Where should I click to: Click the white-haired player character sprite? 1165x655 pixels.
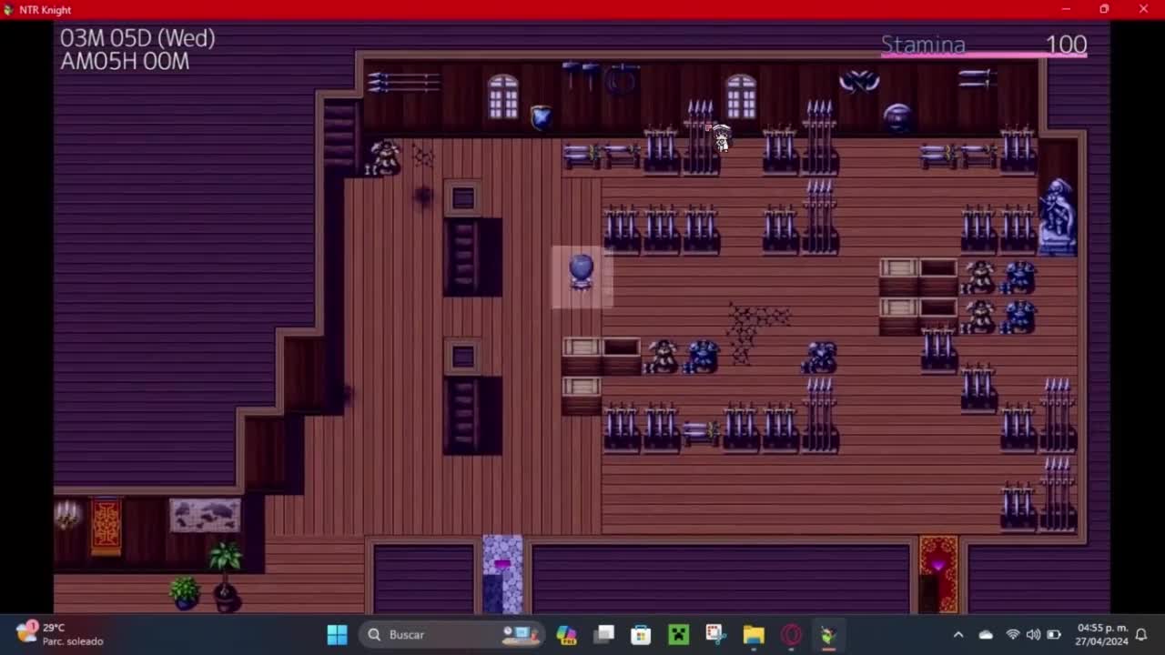[721, 138]
